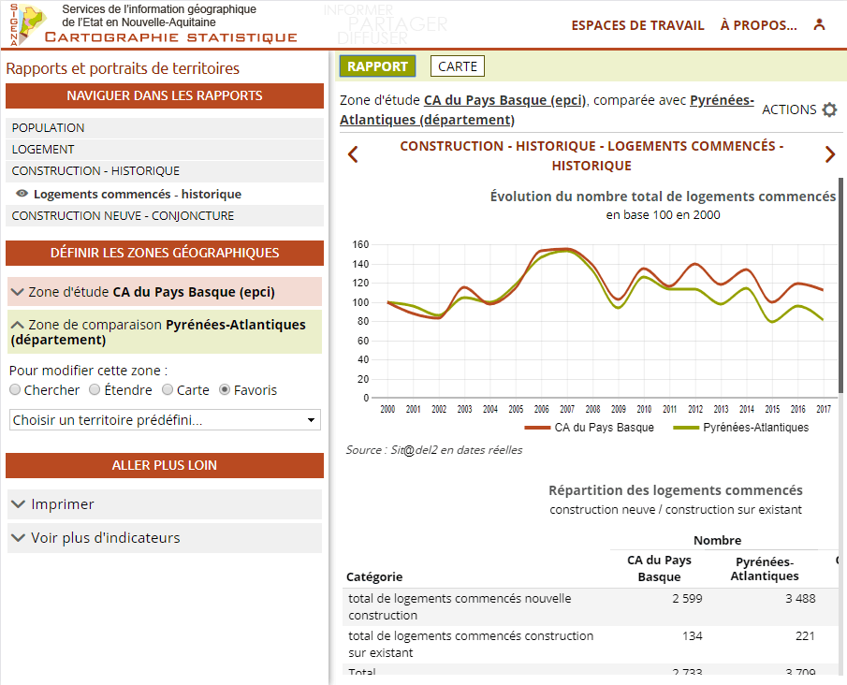Click the Nombre column group header
Image resolution: width=847 pixels, height=685 pixels.
click(717, 540)
